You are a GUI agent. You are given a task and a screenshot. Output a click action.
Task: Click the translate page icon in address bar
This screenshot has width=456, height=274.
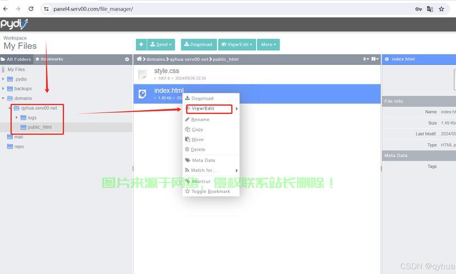[430, 9]
